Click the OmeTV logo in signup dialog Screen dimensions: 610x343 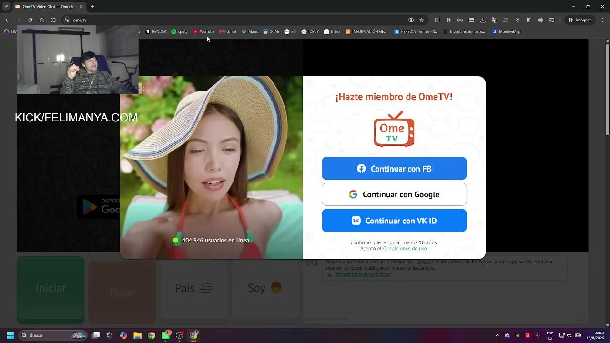pyautogui.click(x=394, y=129)
